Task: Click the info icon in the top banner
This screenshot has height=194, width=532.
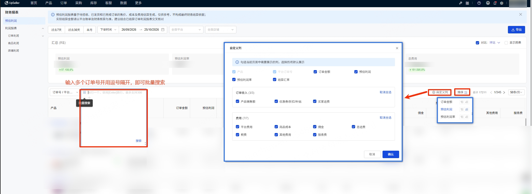Action: 53,15
